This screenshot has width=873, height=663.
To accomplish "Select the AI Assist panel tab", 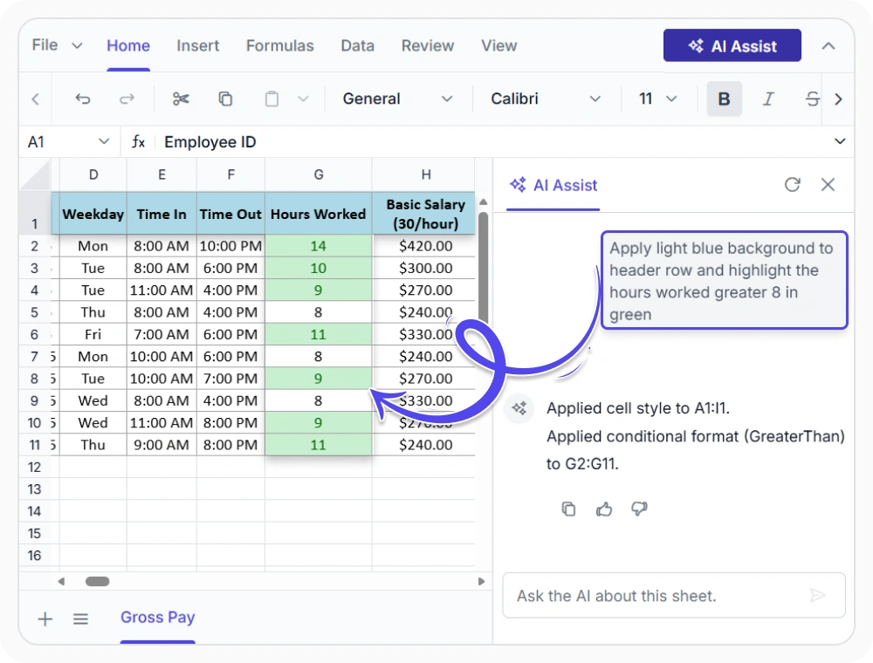I will click(x=553, y=185).
